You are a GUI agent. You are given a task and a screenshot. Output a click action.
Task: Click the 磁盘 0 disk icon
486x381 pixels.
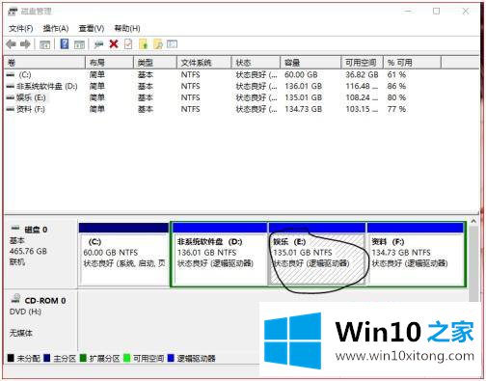[x=15, y=229]
